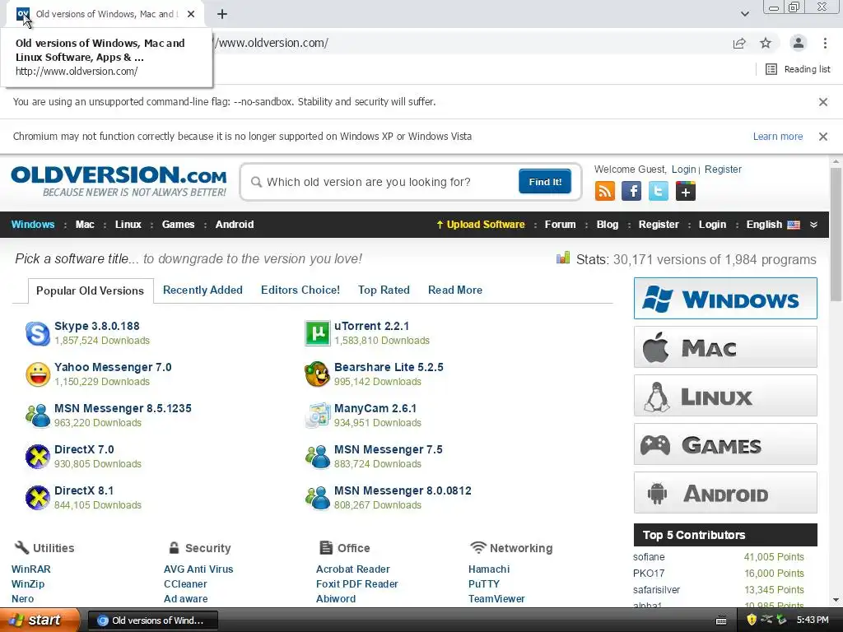
Task: Open the Chromium three-dot menu
Action: coord(825,43)
